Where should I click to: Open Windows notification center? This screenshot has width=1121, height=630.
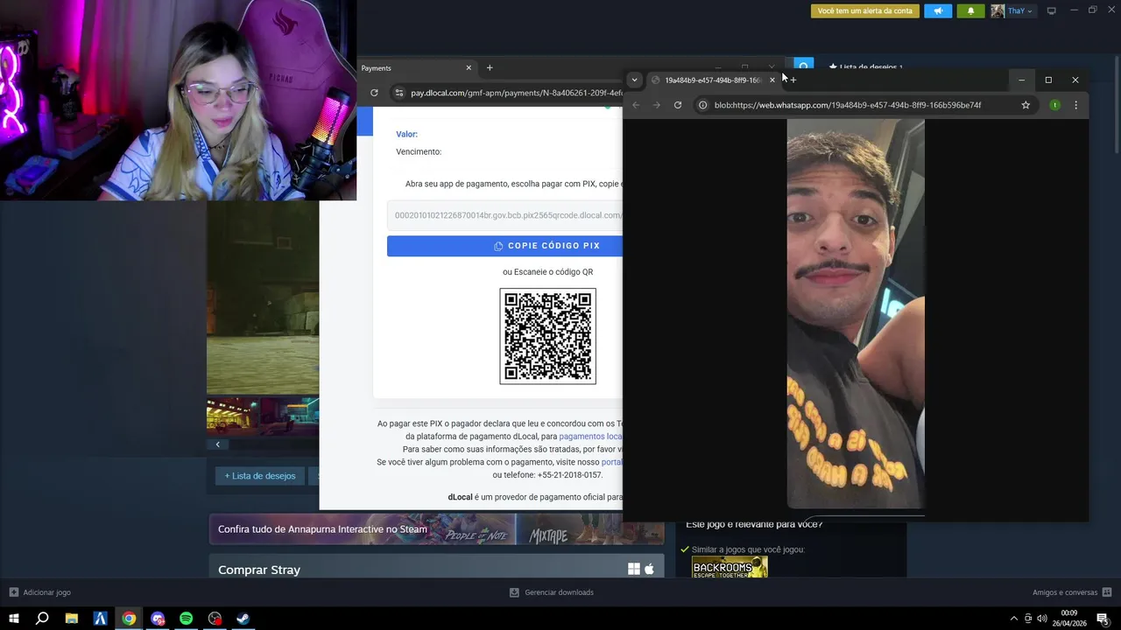click(x=1103, y=619)
